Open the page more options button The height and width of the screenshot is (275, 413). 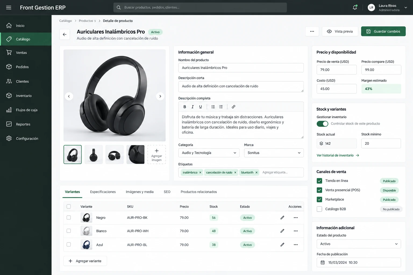312,31
